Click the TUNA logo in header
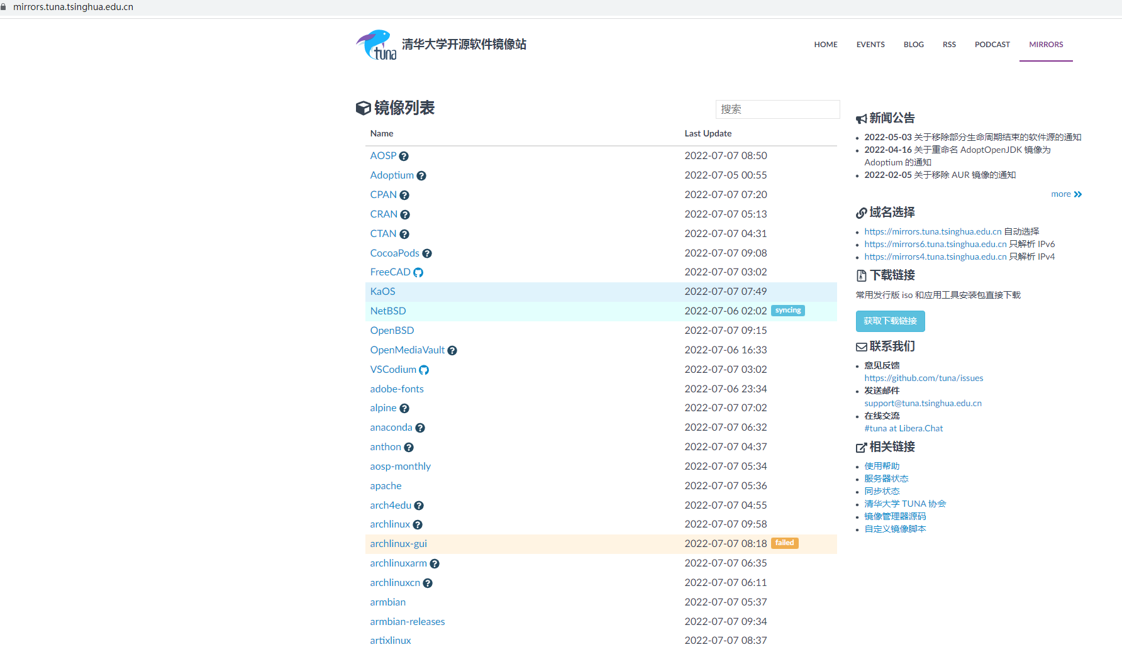Screen dimensions: 1122x647 coord(376,45)
